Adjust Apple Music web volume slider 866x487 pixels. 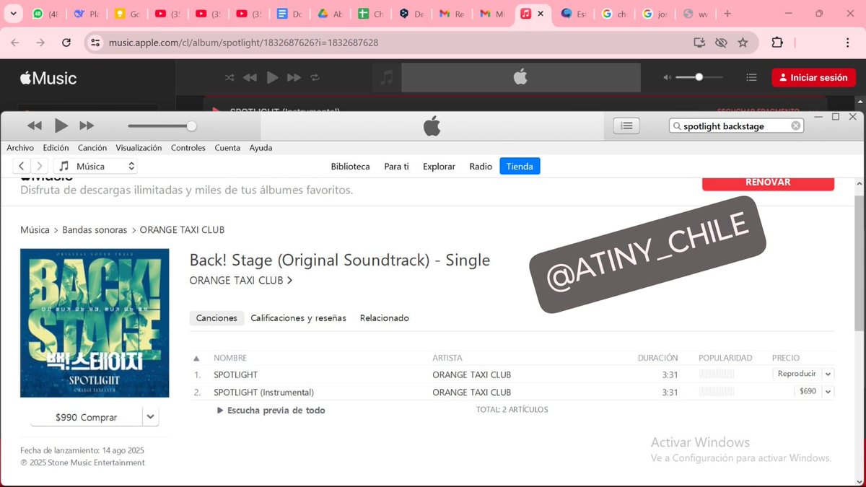point(699,77)
